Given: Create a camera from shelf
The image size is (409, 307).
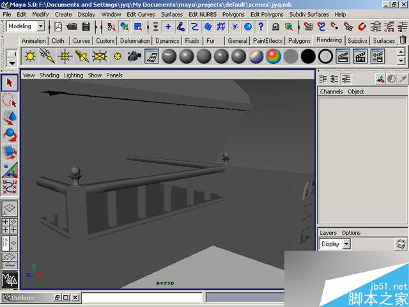Looking at the screenshot, I should pos(134,56).
